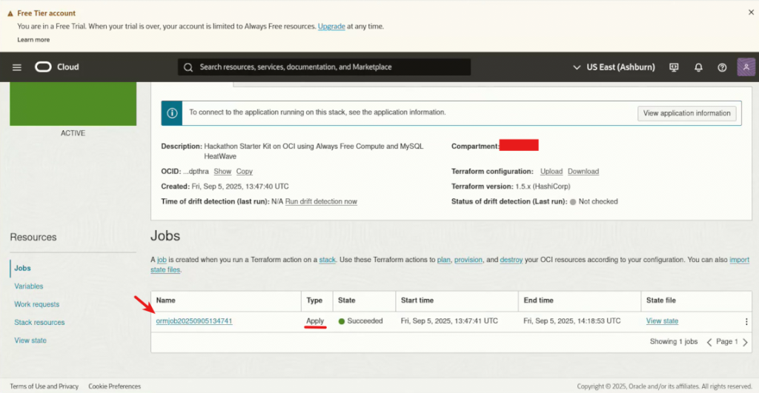Go to the previous jobs page

point(709,342)
